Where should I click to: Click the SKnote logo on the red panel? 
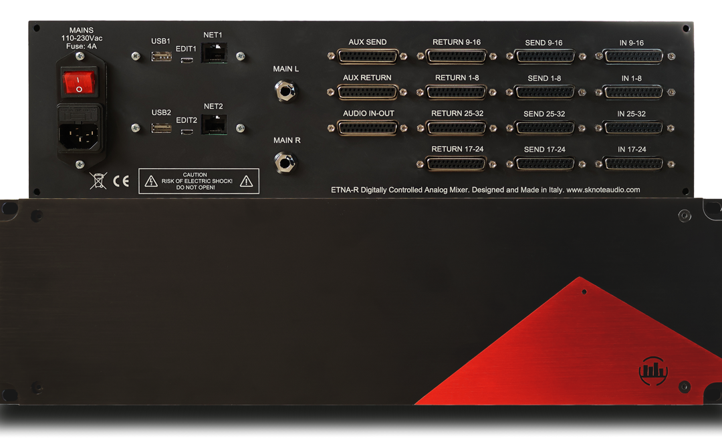click(653, 371)
